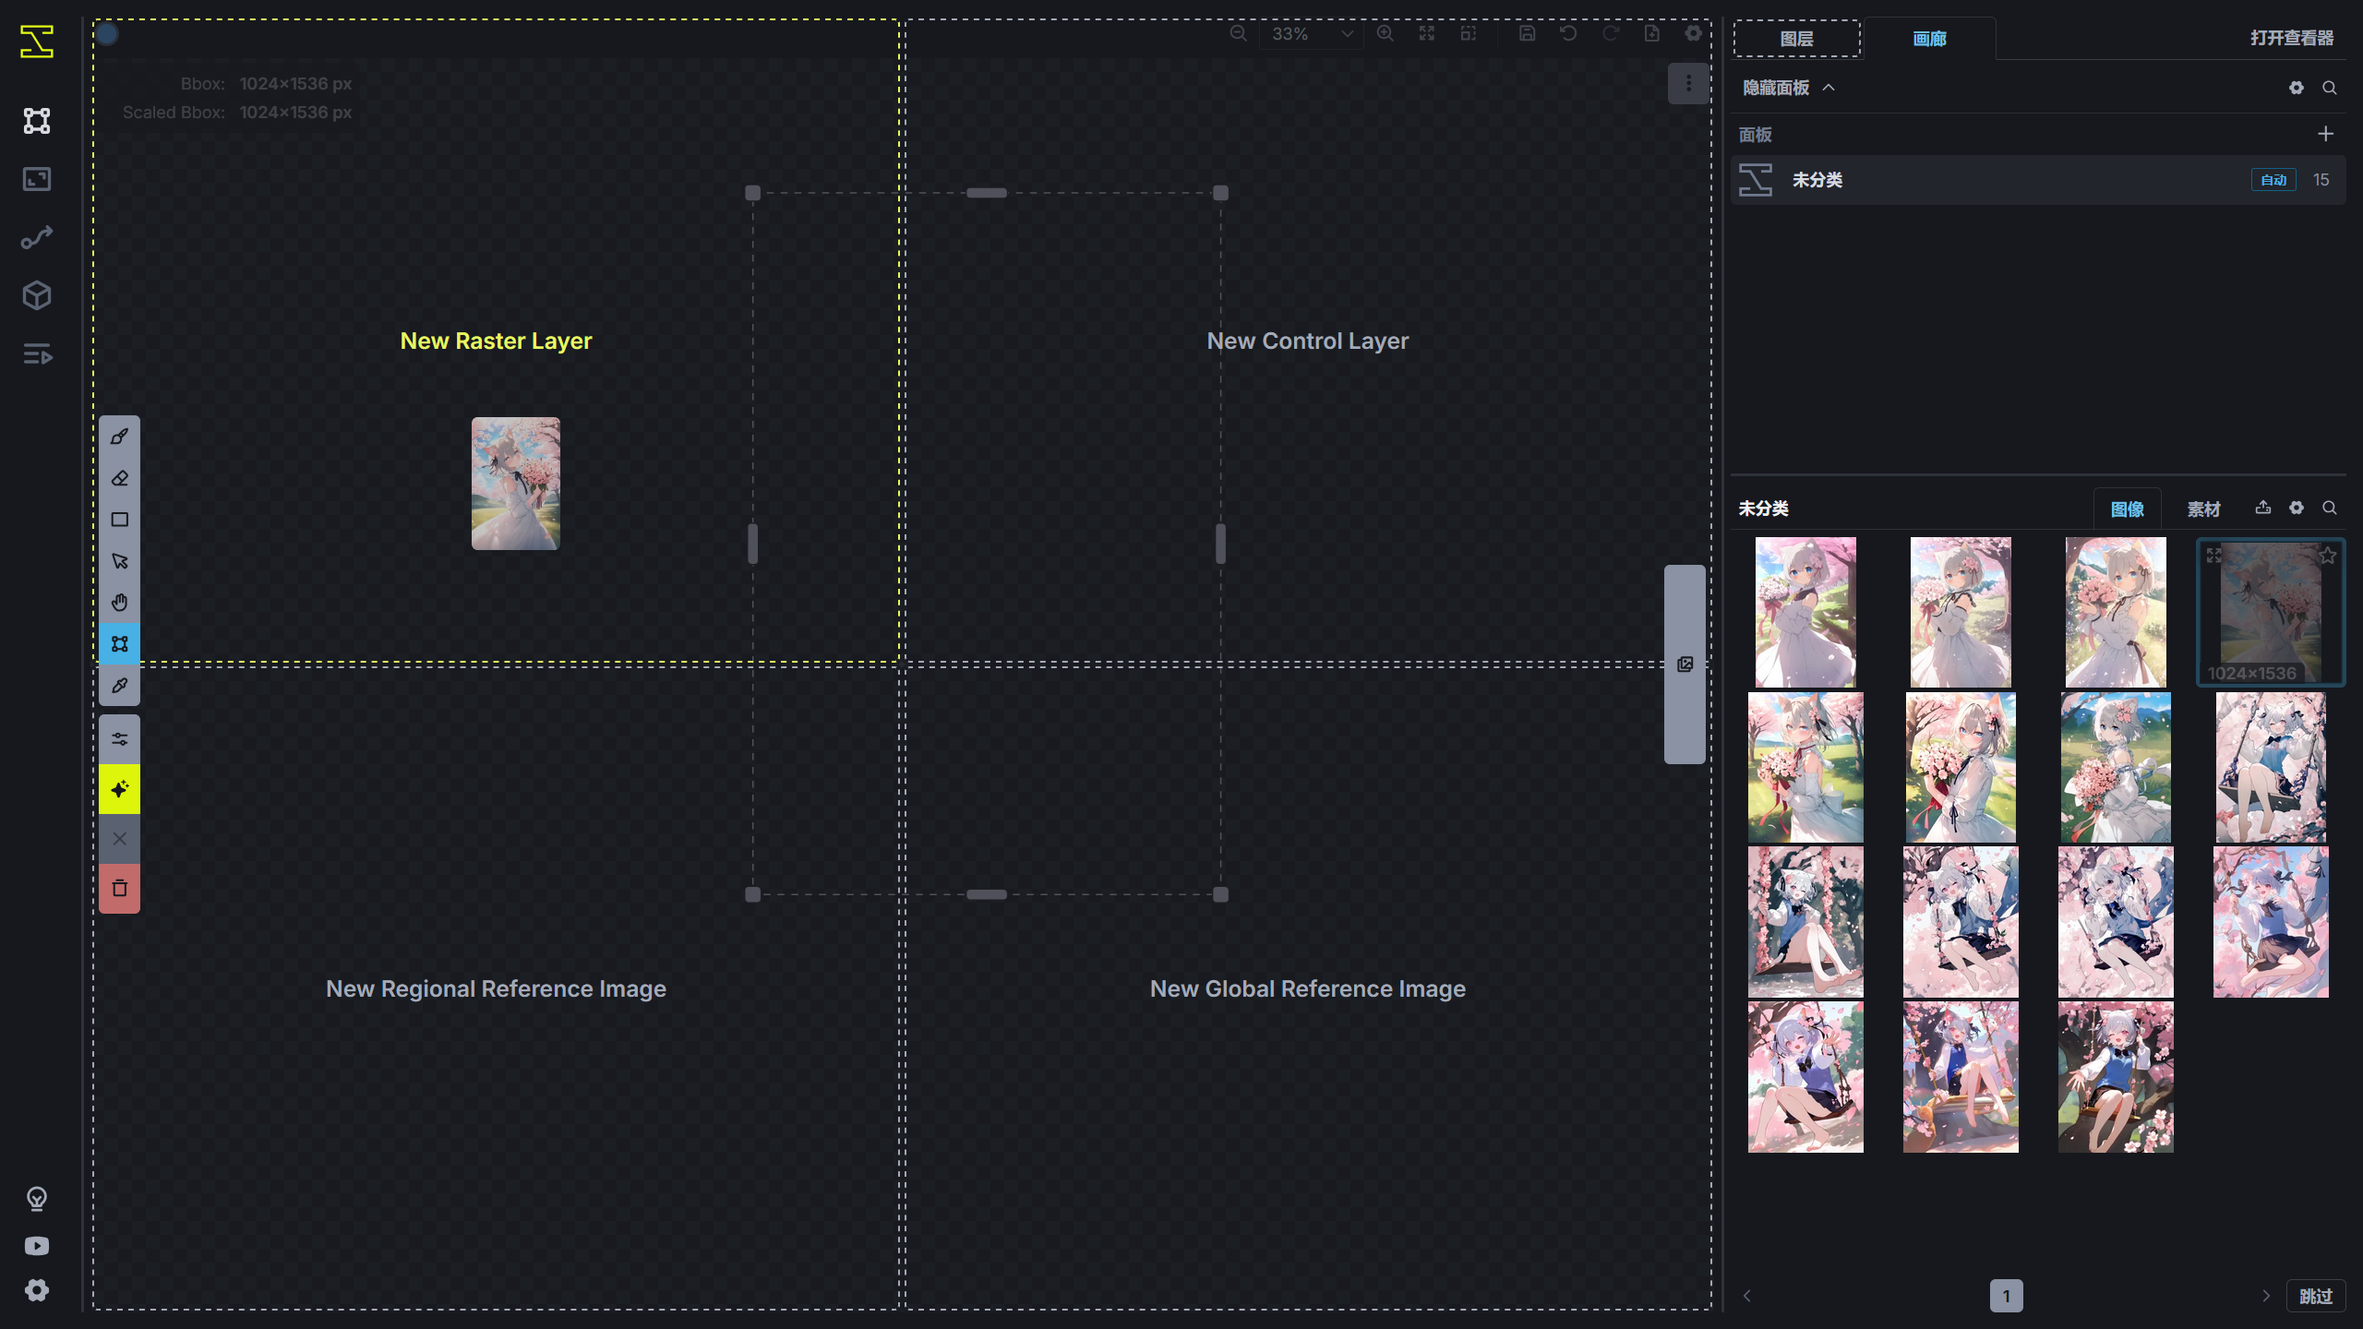2363x1329 pixels.
Task: Switch to the 图层 tab
Action: 1796,38
